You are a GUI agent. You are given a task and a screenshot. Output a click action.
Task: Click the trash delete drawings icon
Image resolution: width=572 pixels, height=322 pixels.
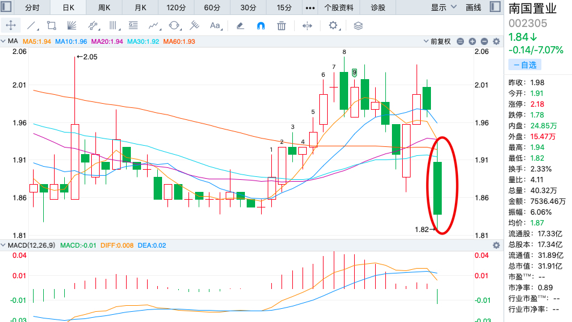tap(281, 26)
